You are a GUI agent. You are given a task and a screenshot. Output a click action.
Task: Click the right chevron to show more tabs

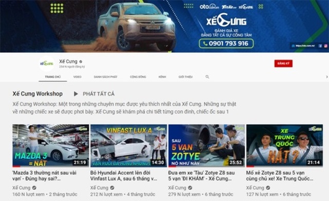coord(327,77)
